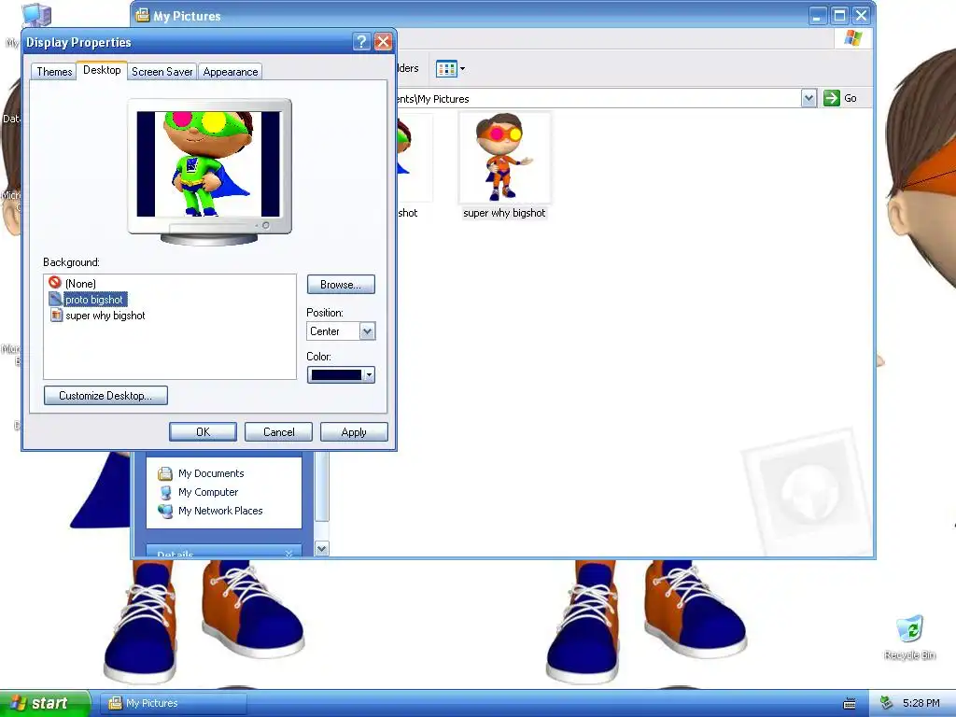Click the monitor wallpaper preview image

click(x=208, y=164)
